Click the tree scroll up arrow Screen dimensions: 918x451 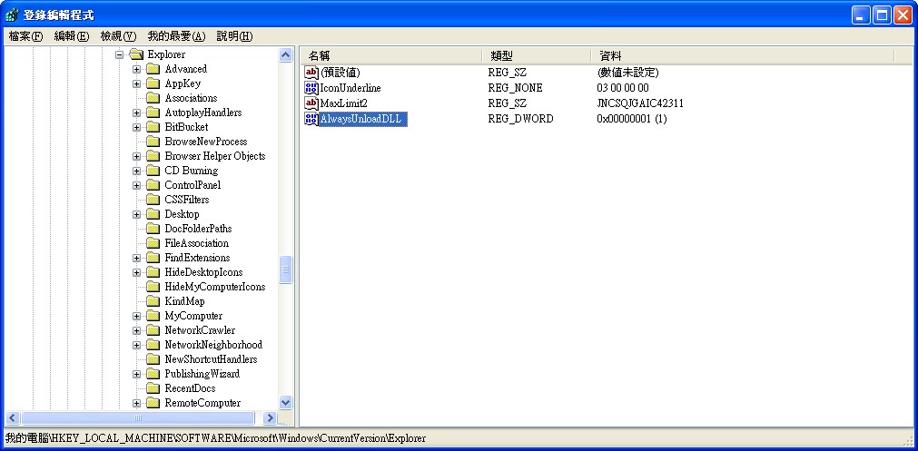pyautogui.click(x=286, y=55)
